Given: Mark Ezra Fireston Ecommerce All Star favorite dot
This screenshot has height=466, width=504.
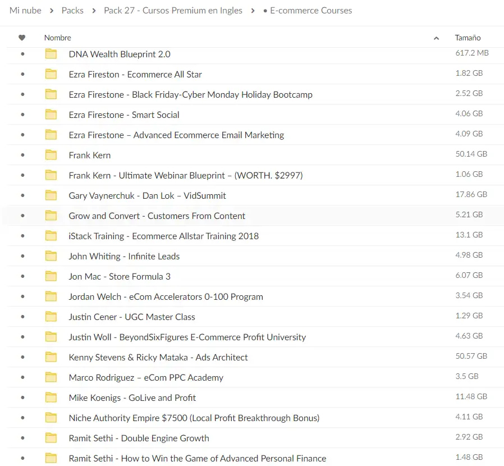Looking at the screenshot, I should click(x=22, y=74).
